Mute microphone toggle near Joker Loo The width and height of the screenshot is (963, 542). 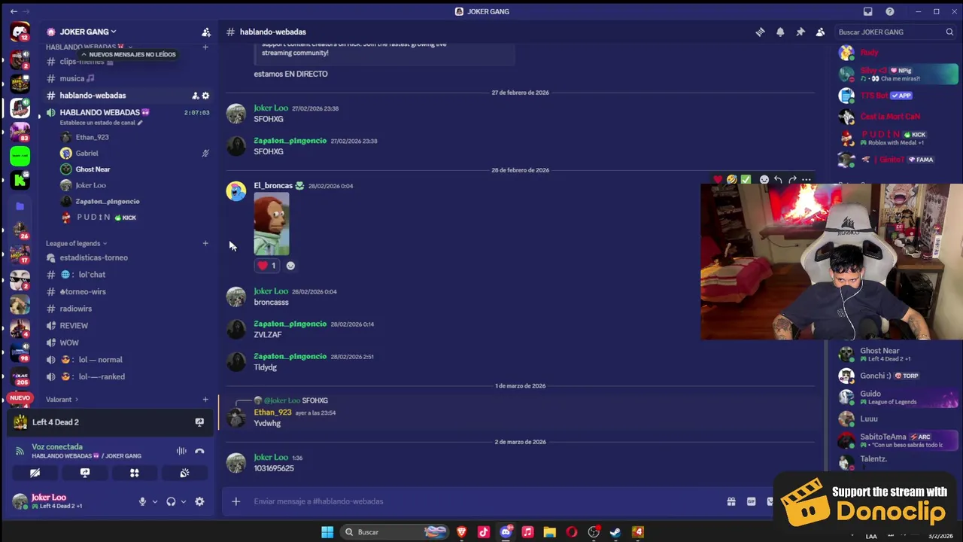[x=142, y=501]
